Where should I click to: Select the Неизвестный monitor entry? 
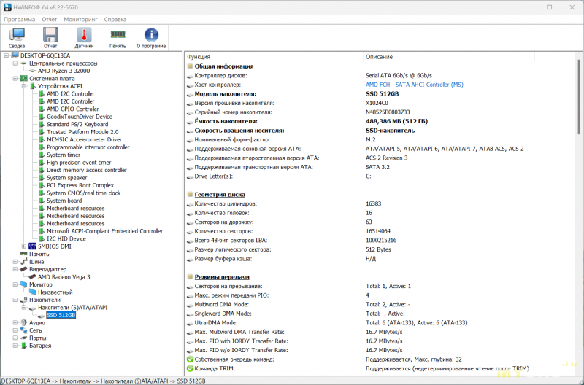click(x=55, y=292)
